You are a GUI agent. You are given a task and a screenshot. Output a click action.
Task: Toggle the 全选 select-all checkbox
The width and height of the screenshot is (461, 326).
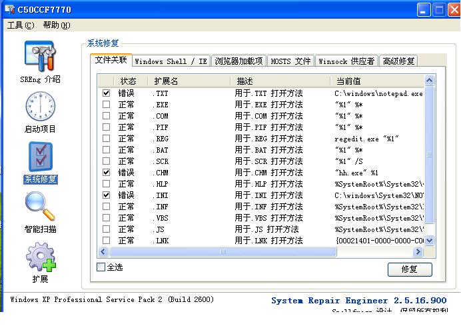(101, 267)
